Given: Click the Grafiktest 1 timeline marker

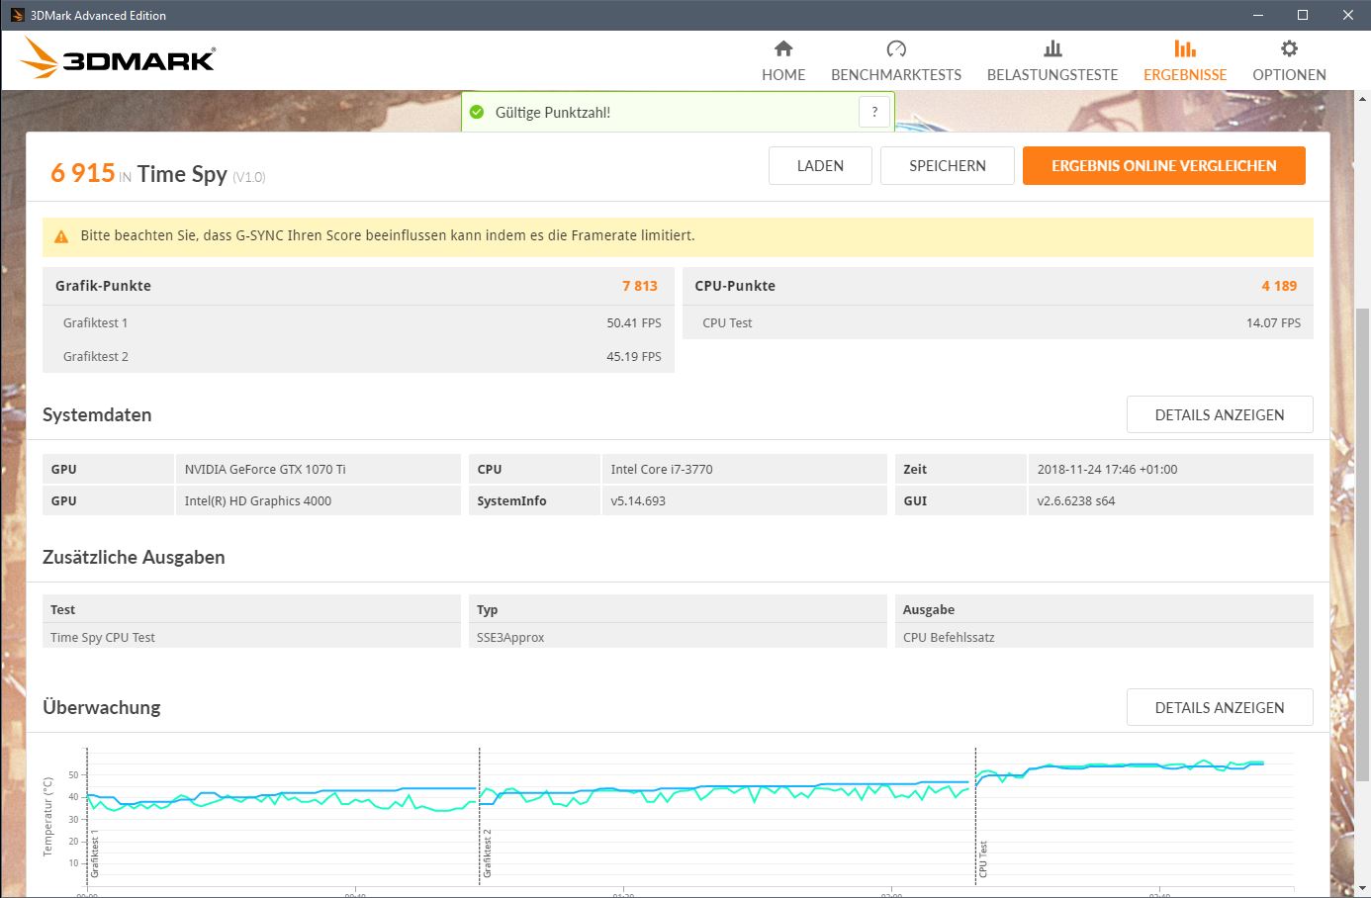Looking at the screenshot, I should (95, 853).
